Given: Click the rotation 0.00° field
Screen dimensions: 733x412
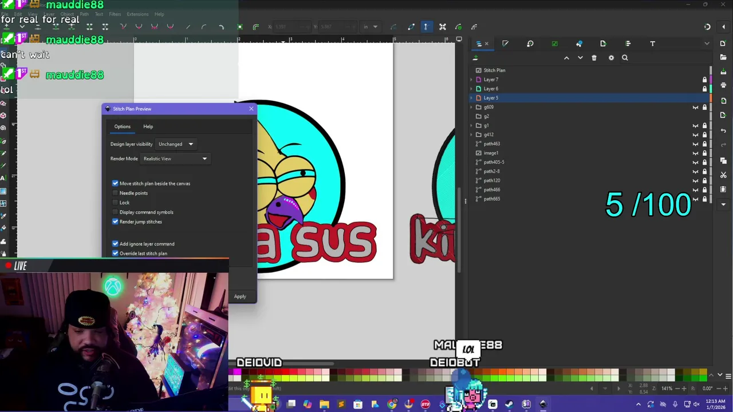Looking at the screenshot, I should (x=708, y=389).
